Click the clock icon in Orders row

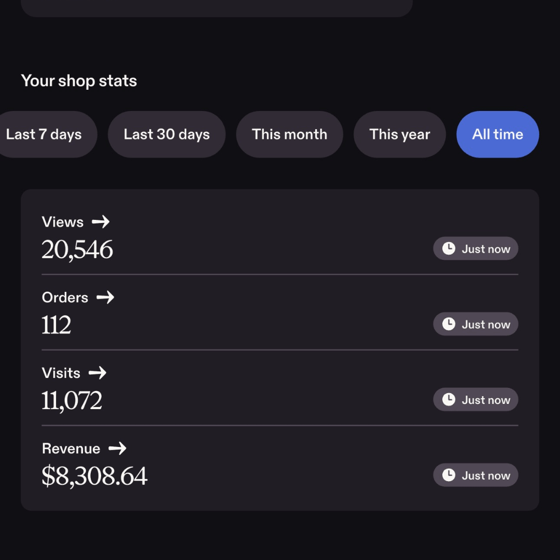pyautogui.click(x=449, y=324)
